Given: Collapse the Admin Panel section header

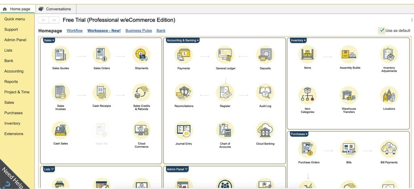Looking at the screenshot, I should coord(177,169).
